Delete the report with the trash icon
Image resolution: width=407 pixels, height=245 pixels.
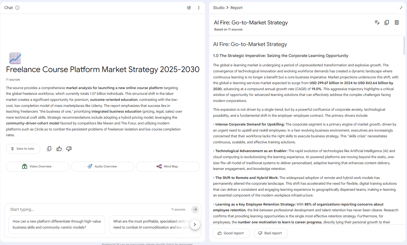click(x=397, y=22)
